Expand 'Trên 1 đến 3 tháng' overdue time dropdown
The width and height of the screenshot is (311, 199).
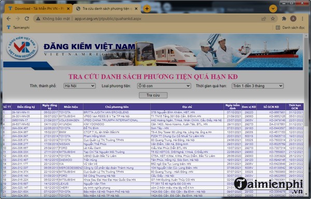258,86
